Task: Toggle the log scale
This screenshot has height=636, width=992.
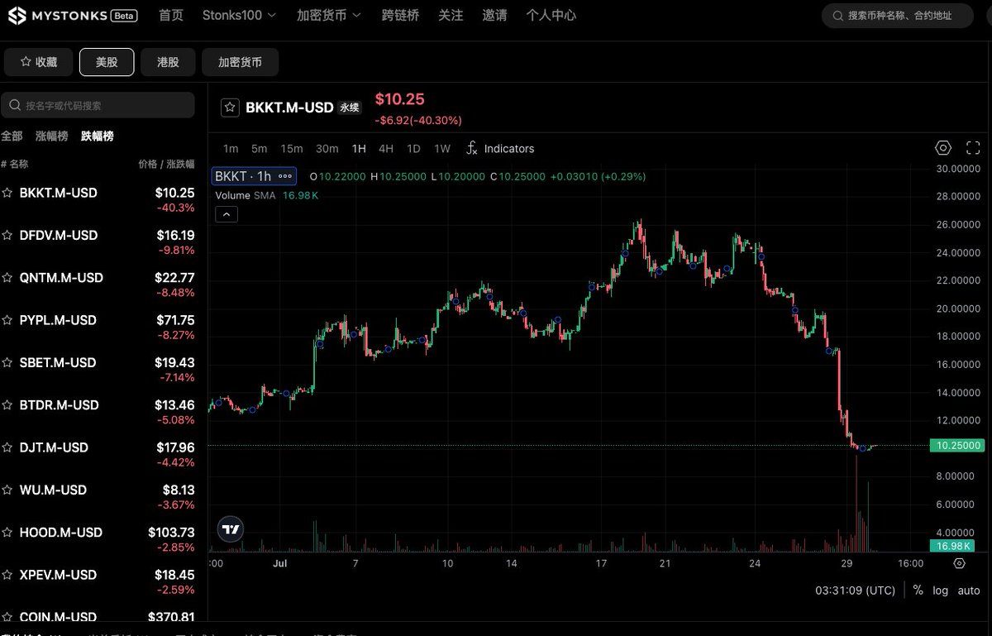Action: [941, 591]
